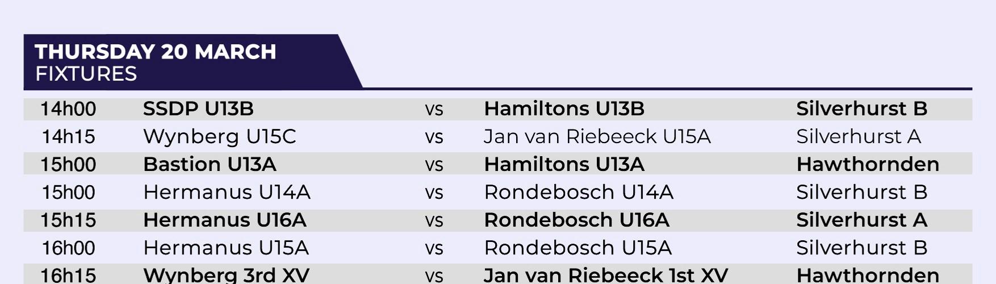Select Hermanus U15A team entry
The height and width of the screenshot is (284, 996).
pos(225,248)
